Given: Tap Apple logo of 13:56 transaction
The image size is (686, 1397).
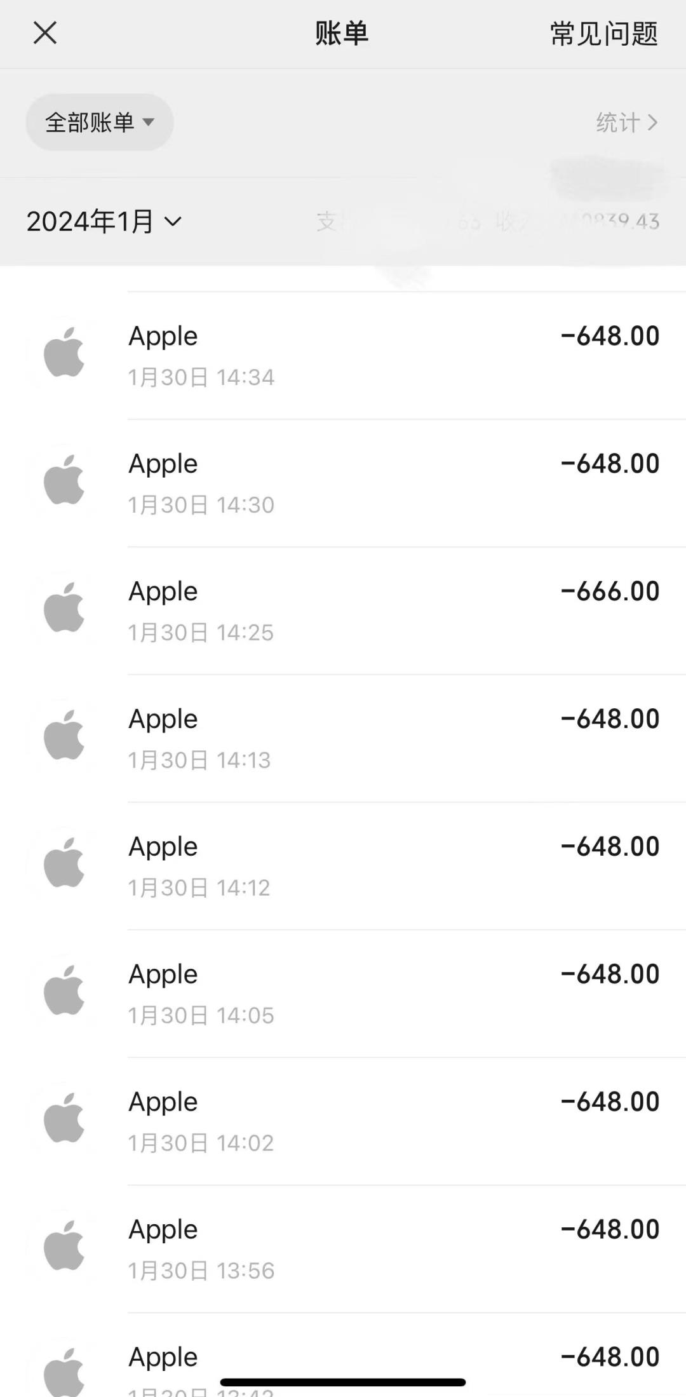Looking at the screenshot, I should pyautogui.click(x=64, y=1246).
